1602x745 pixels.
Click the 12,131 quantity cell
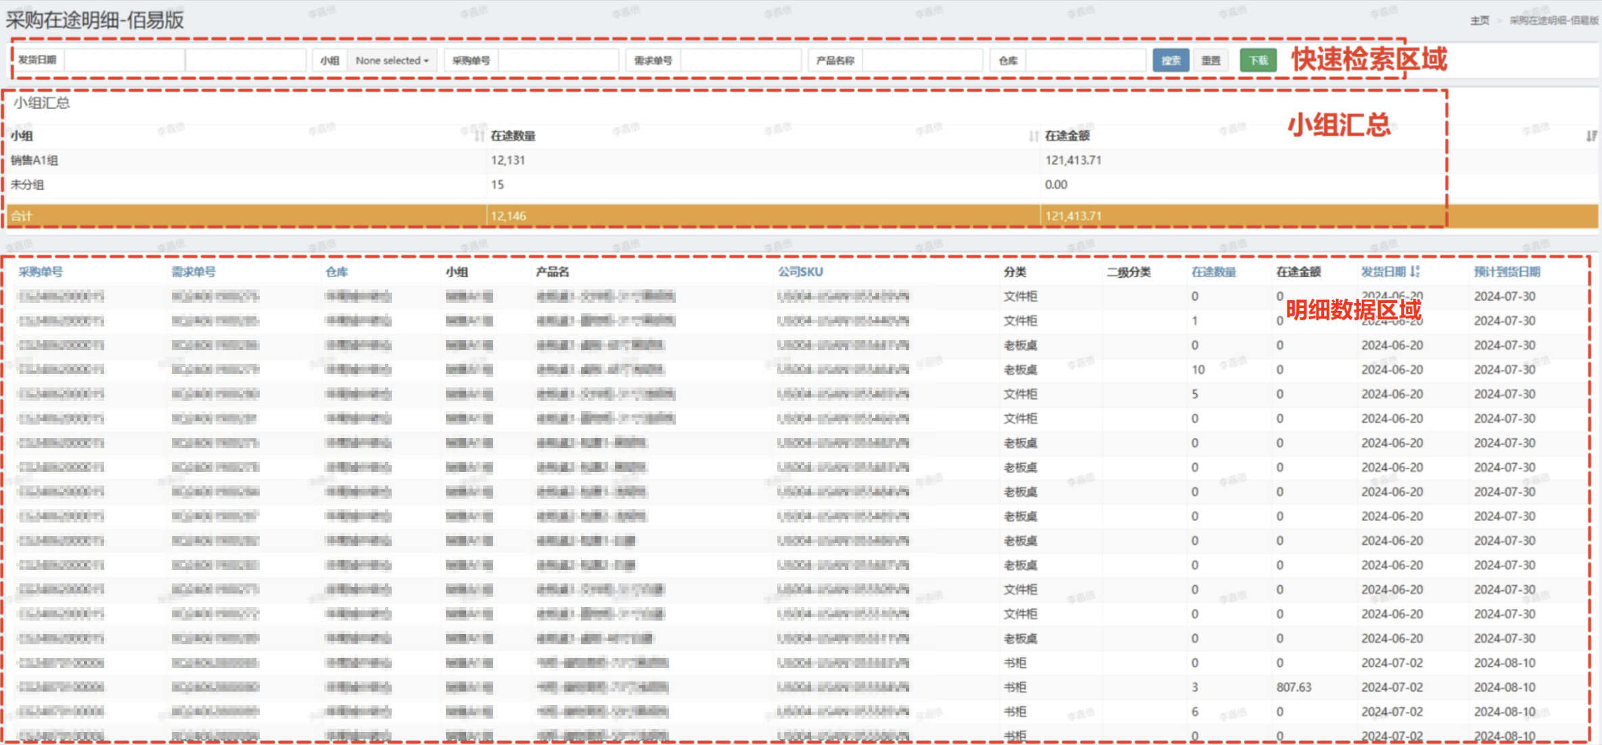coord(508,160)
